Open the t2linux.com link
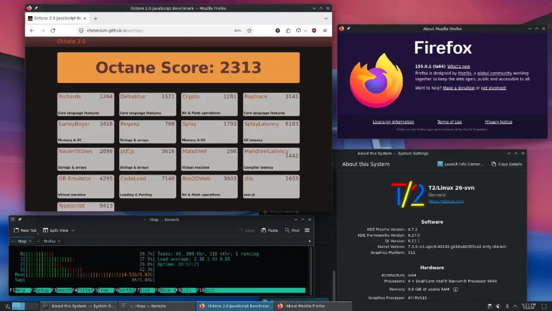The image size is (552, 311). pos(446,201)
